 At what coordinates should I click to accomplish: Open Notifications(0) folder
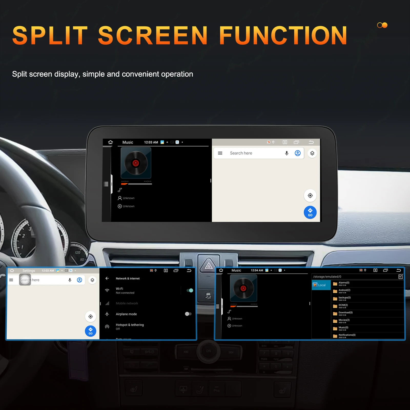click(368, 336)
